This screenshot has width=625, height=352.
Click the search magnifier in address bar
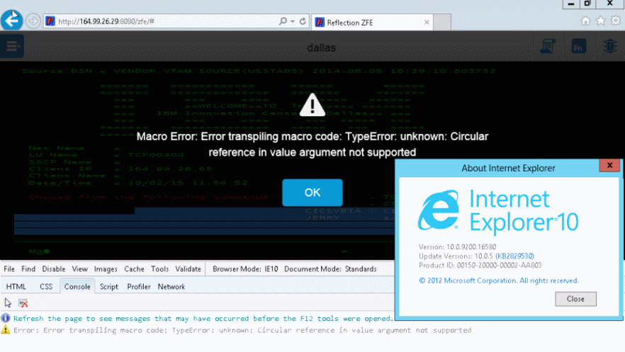click(x=283, y=21)
